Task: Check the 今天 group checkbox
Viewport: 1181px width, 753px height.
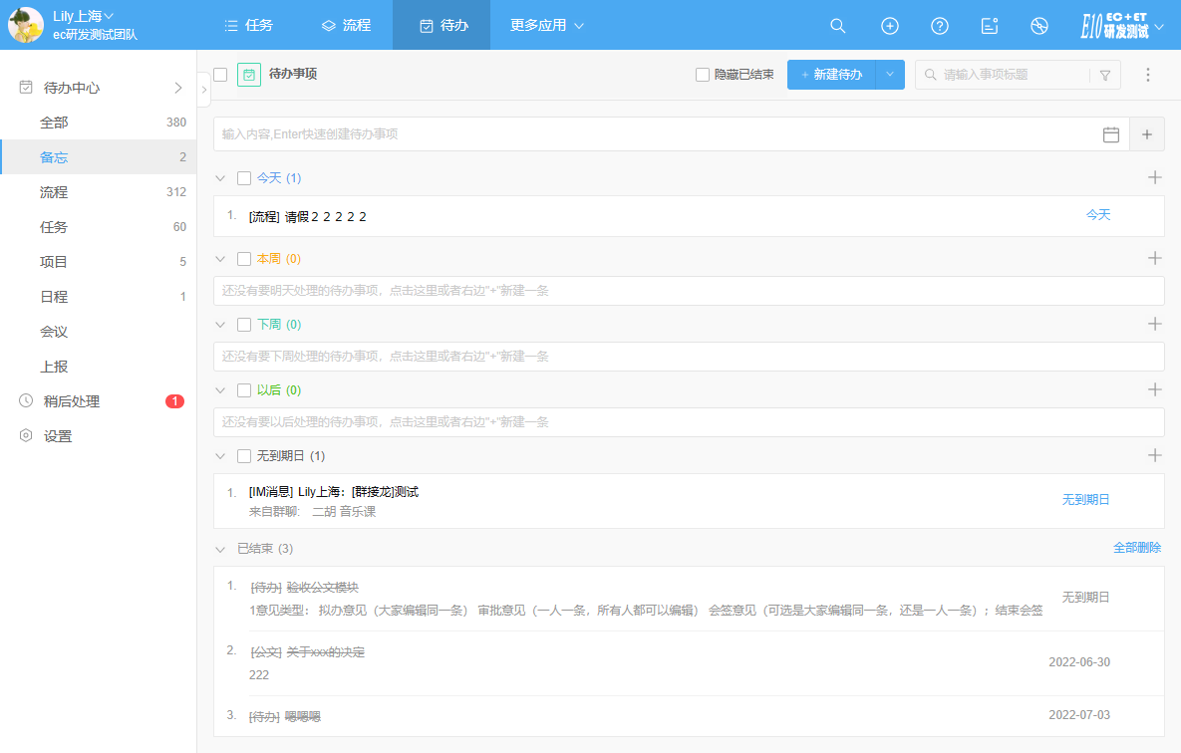Action: tap(244, 178)
